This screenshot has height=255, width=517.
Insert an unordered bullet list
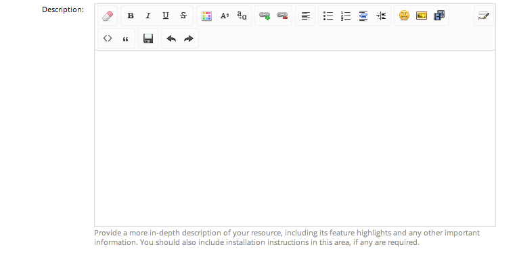coord(328,16)
